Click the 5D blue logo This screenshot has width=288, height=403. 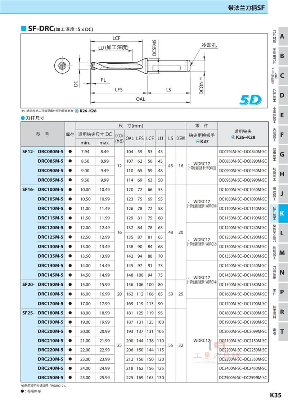click(250, 100)
